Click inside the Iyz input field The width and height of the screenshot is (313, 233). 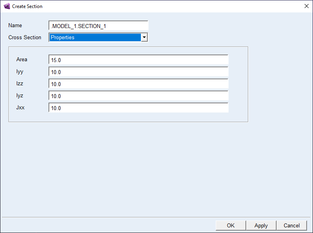tap(138, 96)
